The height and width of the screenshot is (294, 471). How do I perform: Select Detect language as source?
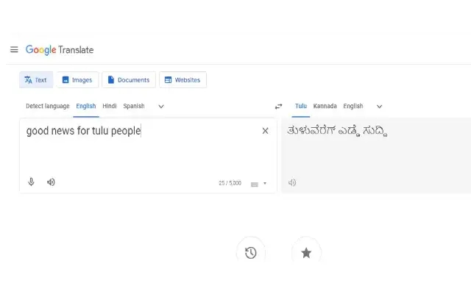(47, 106)
